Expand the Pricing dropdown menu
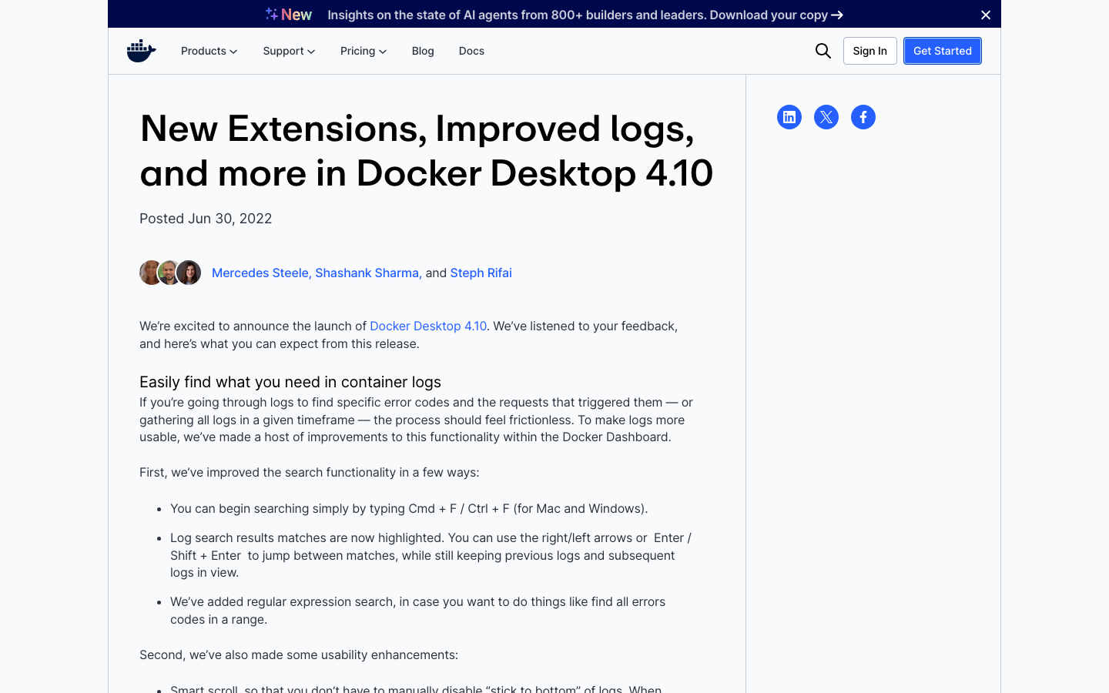This screenshot has height=693, width=1109. click(x=364, y=51)
